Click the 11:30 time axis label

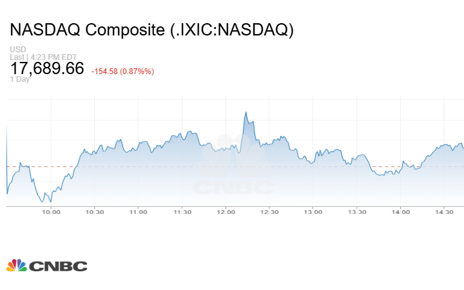182,212
